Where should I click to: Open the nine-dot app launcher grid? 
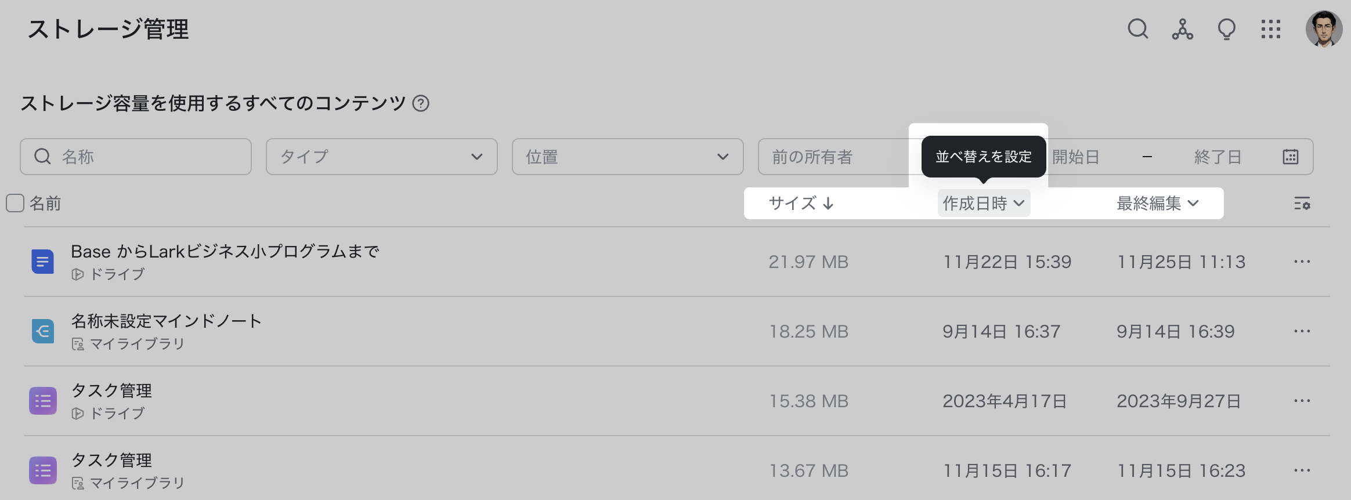tap(1270, 29)
